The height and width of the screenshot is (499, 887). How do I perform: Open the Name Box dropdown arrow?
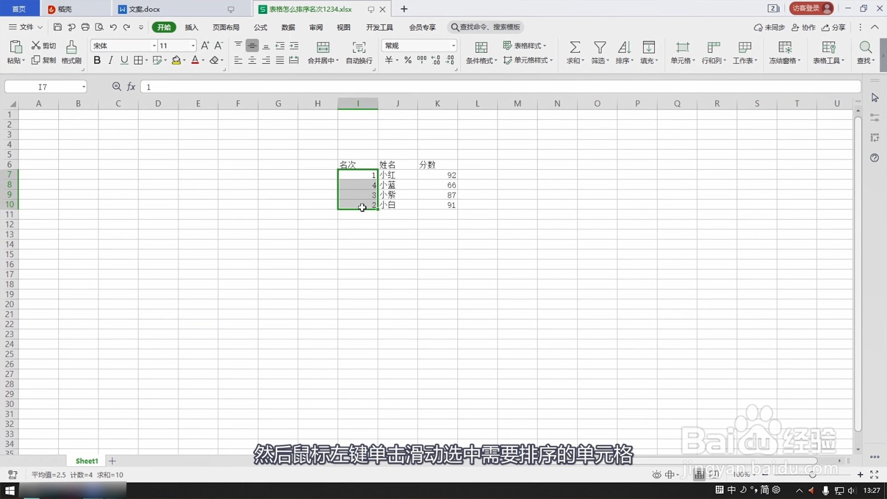pos(84,86)
